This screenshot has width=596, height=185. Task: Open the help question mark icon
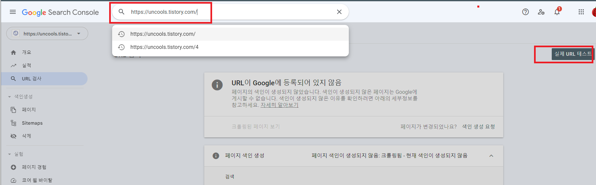[x=526, y=12]
